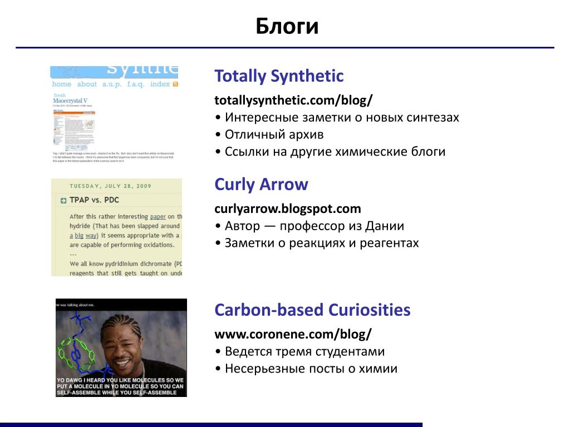Click 'a.u.p.' in the Totally Synthetic screenshot
The height and width of the screenshot is (427, 570).
click(111, 85)
